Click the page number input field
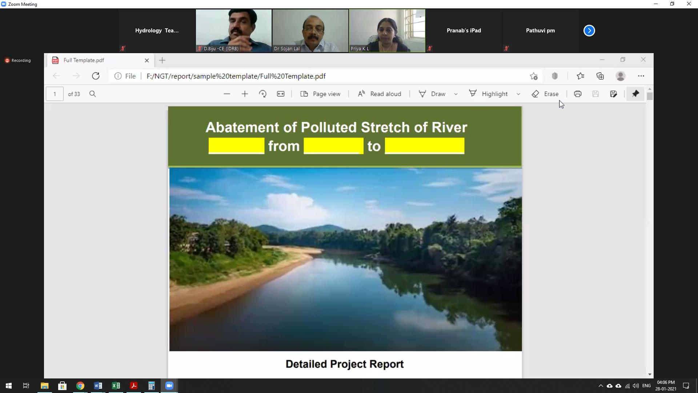Image resolution: width=698 pixels, height=393 pixels. 55,94
